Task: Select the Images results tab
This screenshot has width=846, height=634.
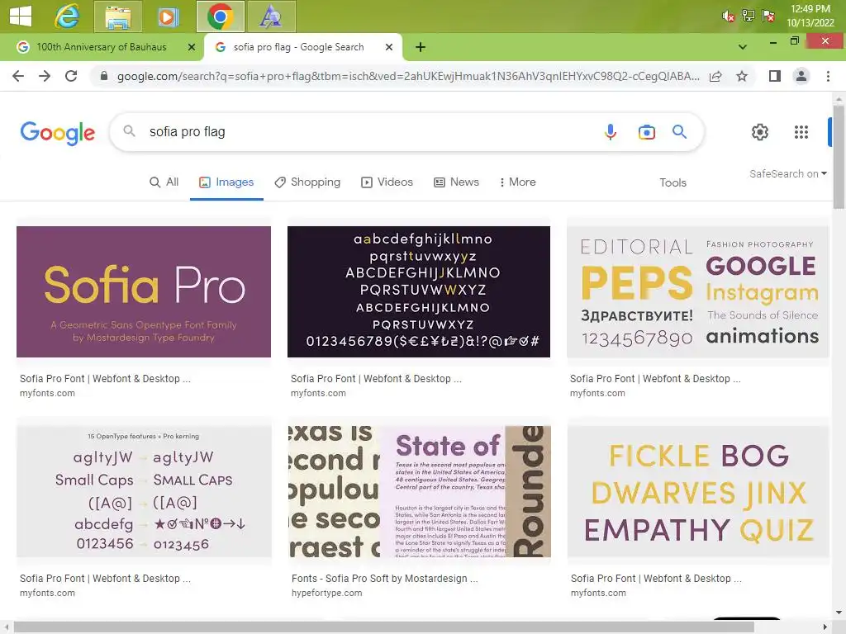Action: (226, 182)
